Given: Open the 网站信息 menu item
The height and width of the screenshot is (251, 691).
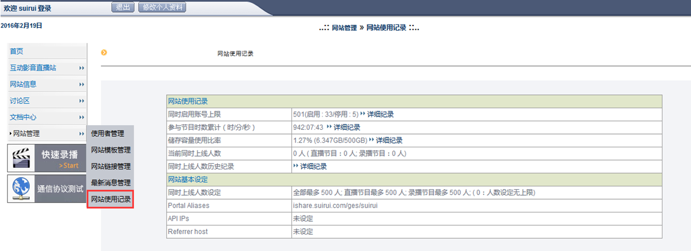Looking at the screenshot, I should [23, 84].
